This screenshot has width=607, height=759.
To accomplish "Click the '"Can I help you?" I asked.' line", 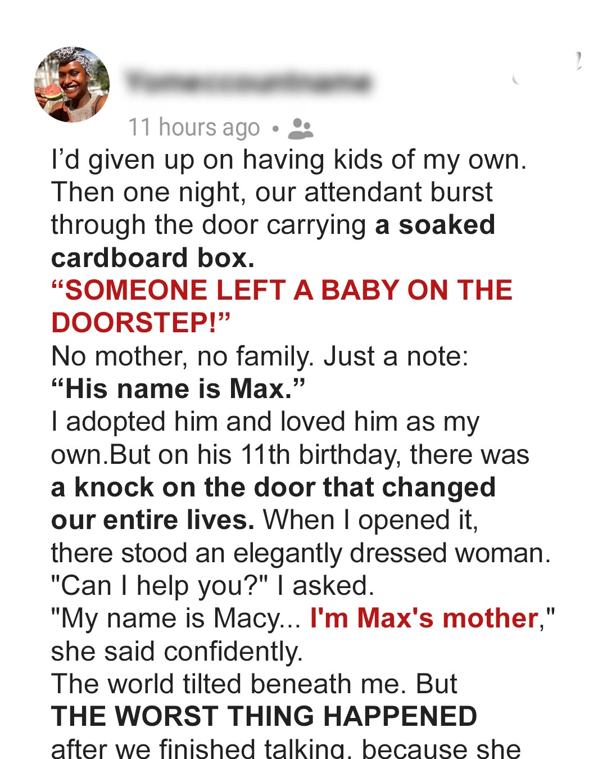I will 212,586.
